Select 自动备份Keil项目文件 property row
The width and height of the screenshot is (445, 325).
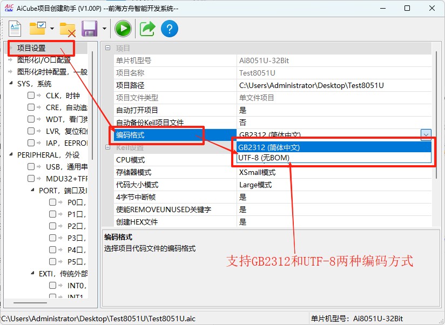(x=272, y=123)
